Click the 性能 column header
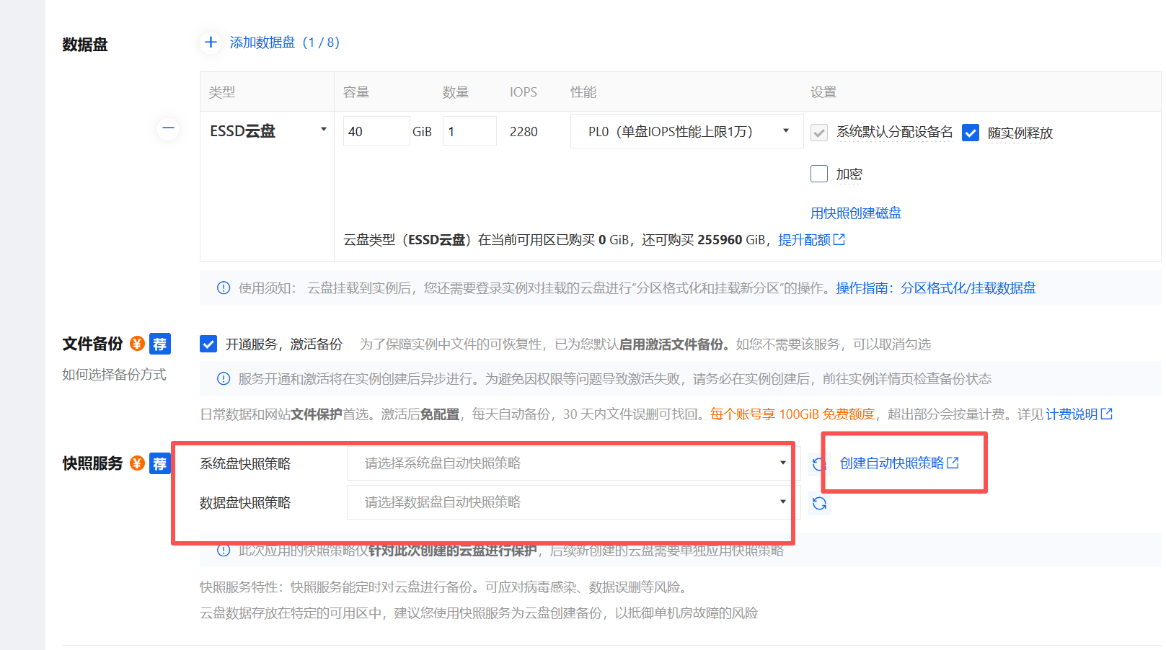 (x=583, y=92)
